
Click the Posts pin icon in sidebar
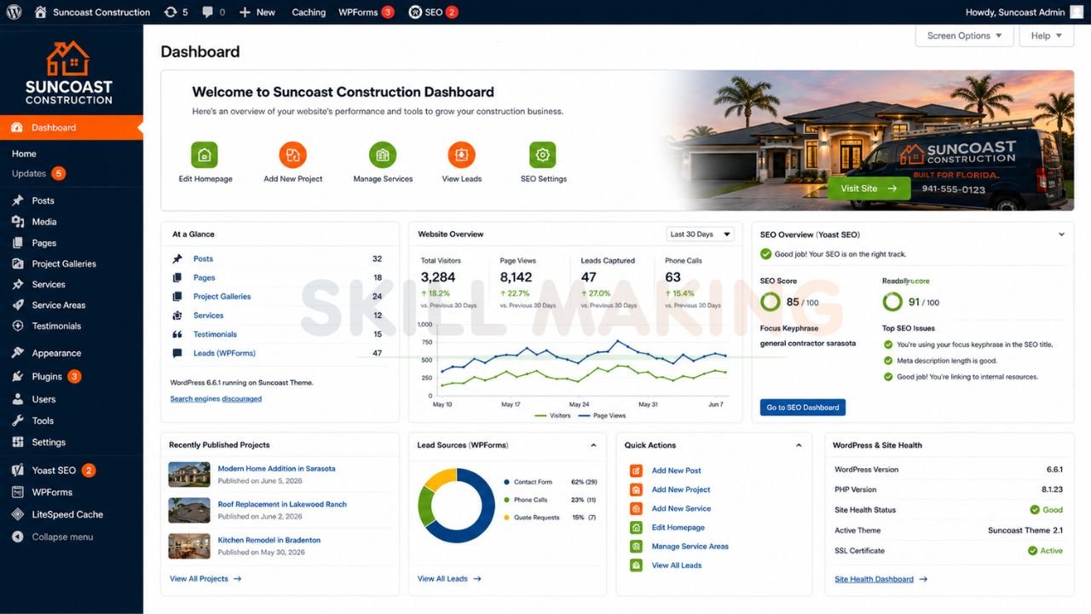(x=17, y=200)
